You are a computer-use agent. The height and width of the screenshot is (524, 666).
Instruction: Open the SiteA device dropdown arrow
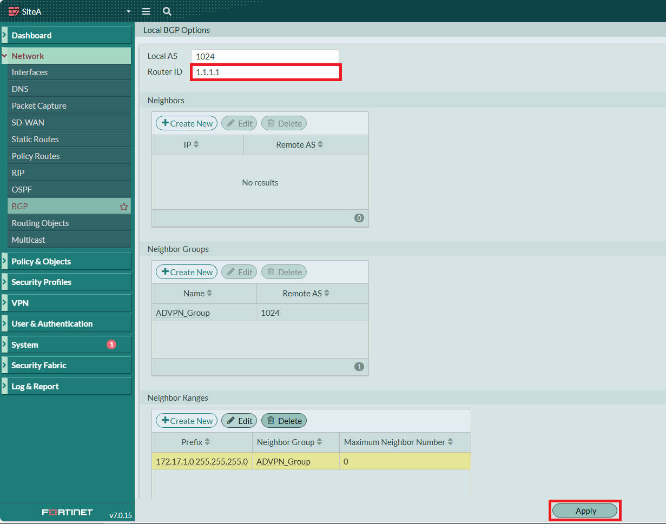click(x=129, y=11)
